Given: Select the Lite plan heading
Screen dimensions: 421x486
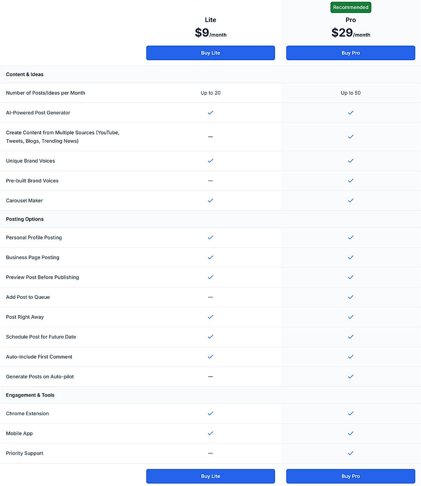Looking at the screenshot, I should point(210,20).
